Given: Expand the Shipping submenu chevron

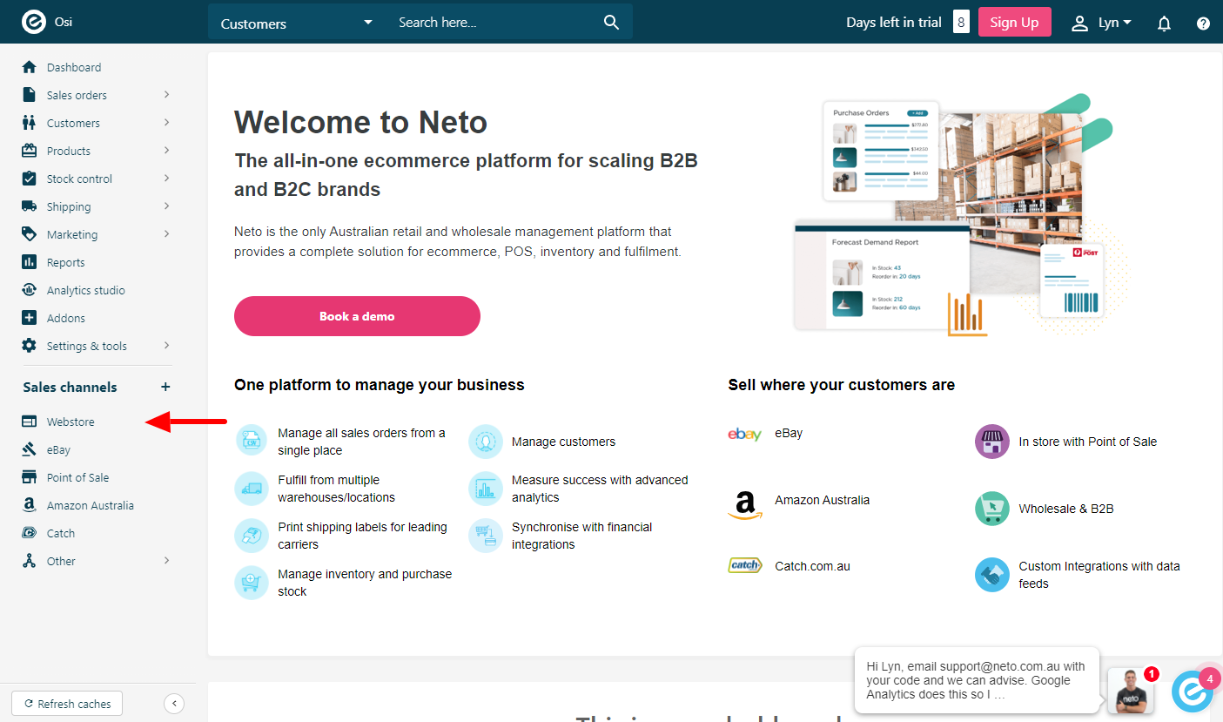Looking at the screenshot, I should pyautogui.click(x=166, y=206).
